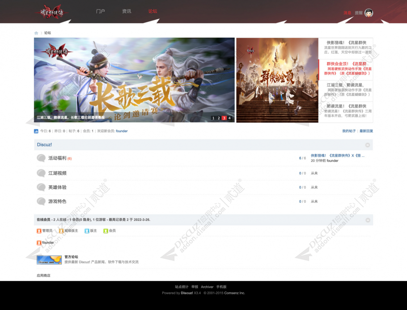Open 手机版 mobile version link

click(x=221, y=287)
